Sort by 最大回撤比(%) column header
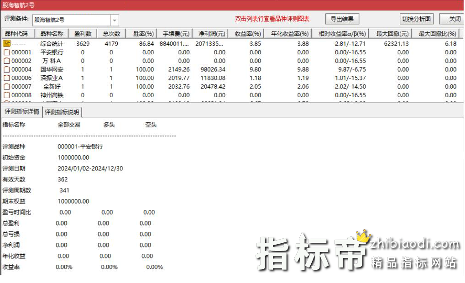 435,33
